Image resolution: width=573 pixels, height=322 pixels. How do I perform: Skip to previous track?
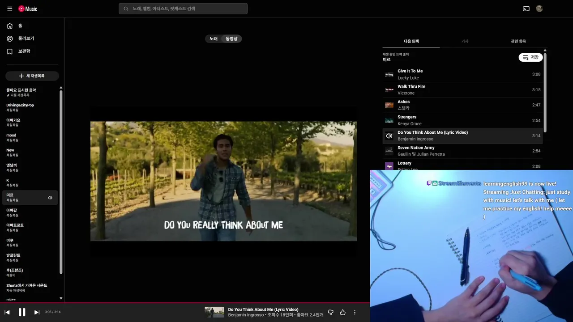click(x=7, y=312)
